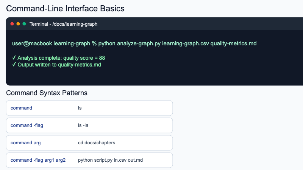Click the green dot in terminal title bar
This screenshot has width=303, height=170.
(24, 24)
